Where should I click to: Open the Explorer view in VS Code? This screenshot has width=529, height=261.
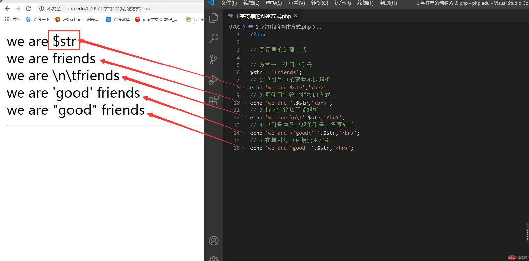point(214,18)
